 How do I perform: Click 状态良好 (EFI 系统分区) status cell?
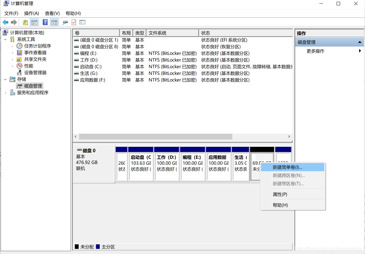(x=224, y=40)
